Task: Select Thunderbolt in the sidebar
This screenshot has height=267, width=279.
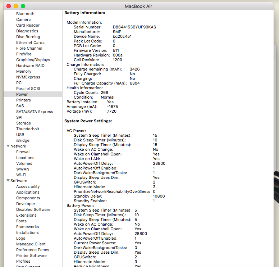Action: click(x=28, y=129)
